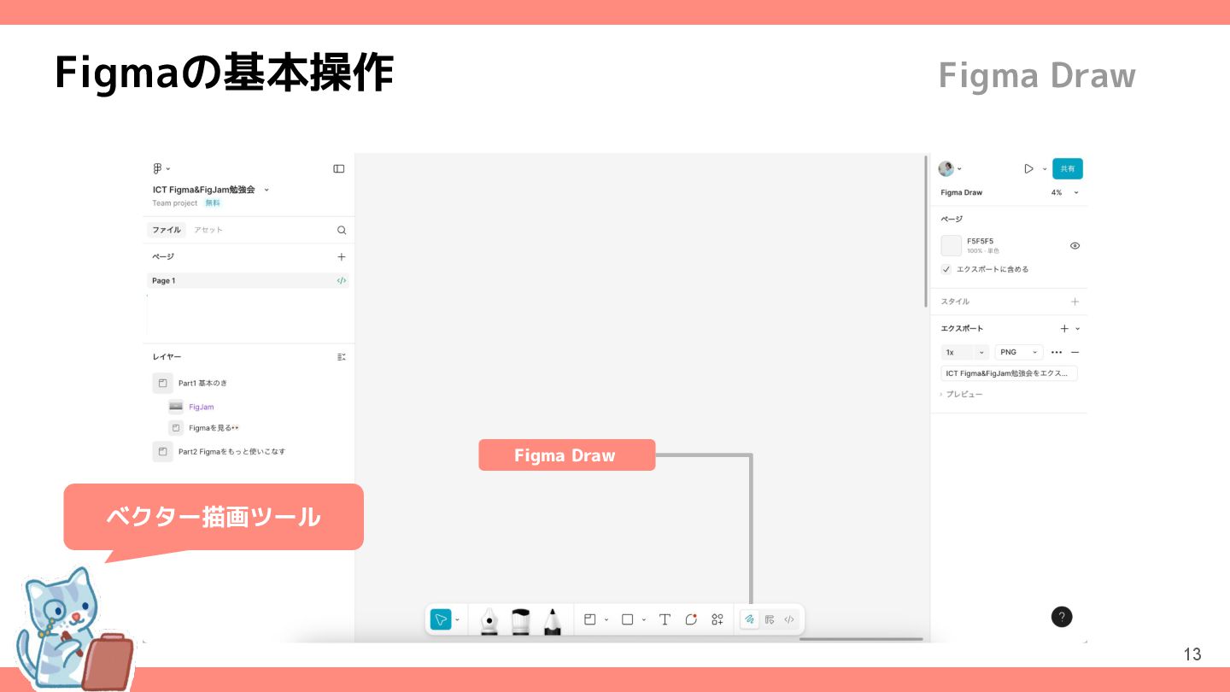Switch to the ファイル tab
The height and width of the screenshot is (692, 1230).
pyautogui.click(x=167, y=230)
